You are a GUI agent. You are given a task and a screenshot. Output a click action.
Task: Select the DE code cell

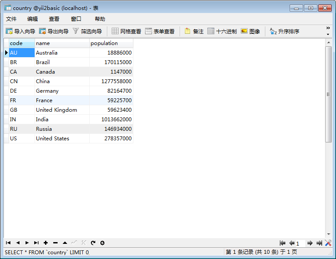22,91
